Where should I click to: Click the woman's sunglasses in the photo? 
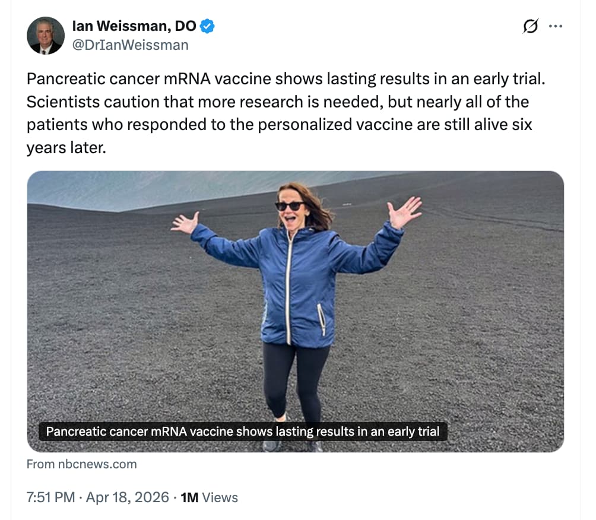(290, 206)
